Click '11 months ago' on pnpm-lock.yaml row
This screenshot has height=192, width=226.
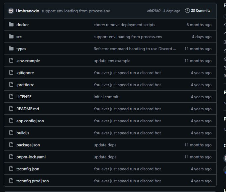[198, 157]
